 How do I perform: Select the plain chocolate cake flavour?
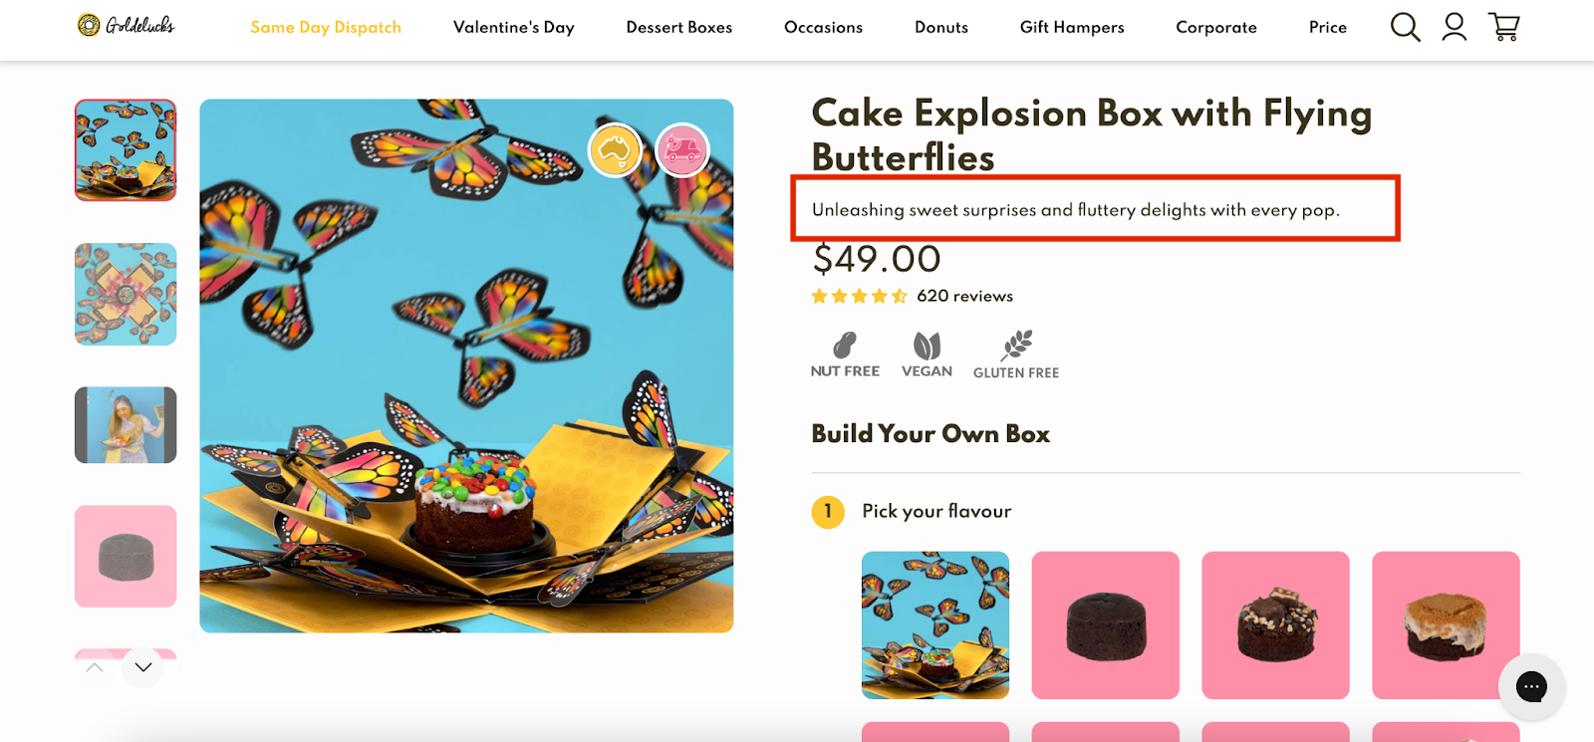pyautogui.click(x=1106, y=625)
